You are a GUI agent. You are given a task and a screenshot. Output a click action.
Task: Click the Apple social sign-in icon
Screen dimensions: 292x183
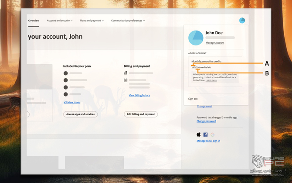tap(199, 135)
